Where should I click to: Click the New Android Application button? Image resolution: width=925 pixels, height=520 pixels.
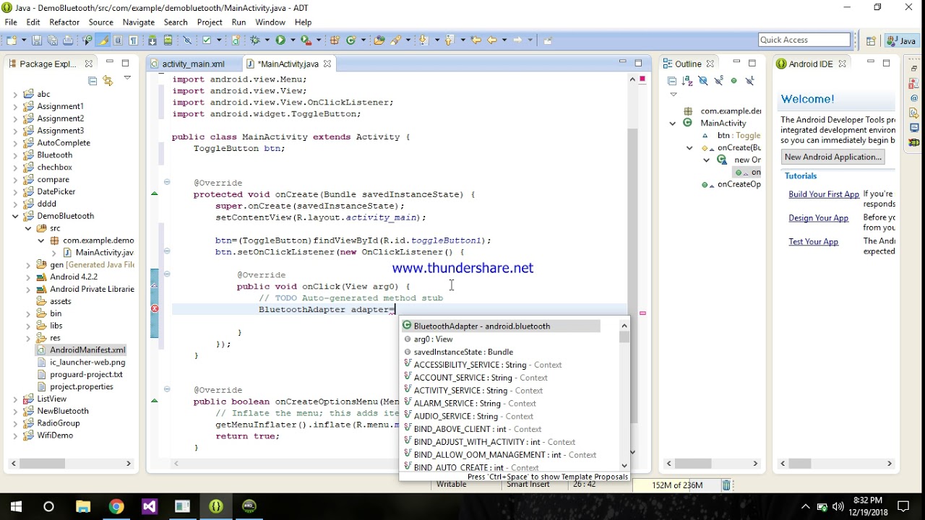click(833, 157)
